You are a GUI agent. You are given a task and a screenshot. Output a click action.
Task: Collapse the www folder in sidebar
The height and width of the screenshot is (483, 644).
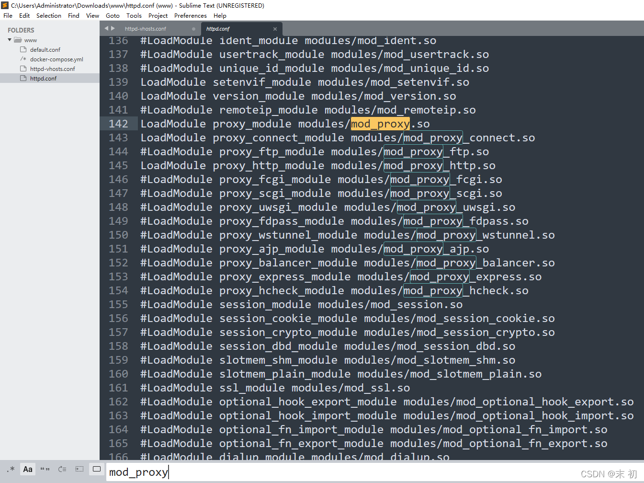point(10,40)
